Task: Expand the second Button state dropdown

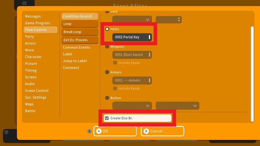Action: (177, 106)
